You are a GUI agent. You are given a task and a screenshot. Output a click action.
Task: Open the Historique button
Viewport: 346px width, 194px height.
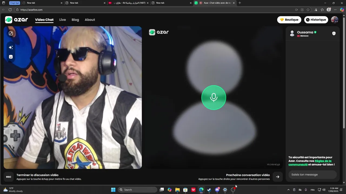click(x=316, y=20)
